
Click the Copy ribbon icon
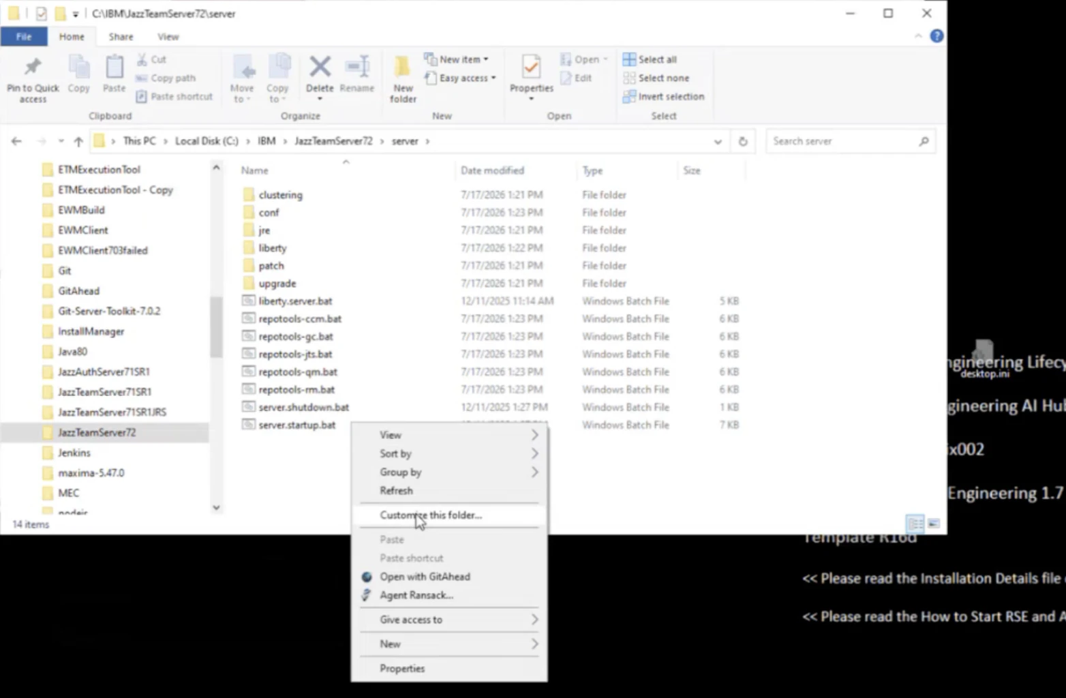coord(78,67)
